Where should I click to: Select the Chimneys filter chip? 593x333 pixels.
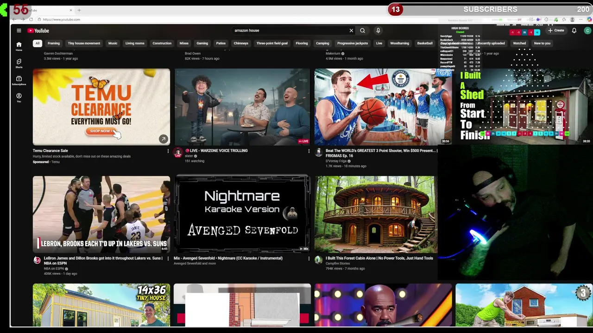click(241, 43)
